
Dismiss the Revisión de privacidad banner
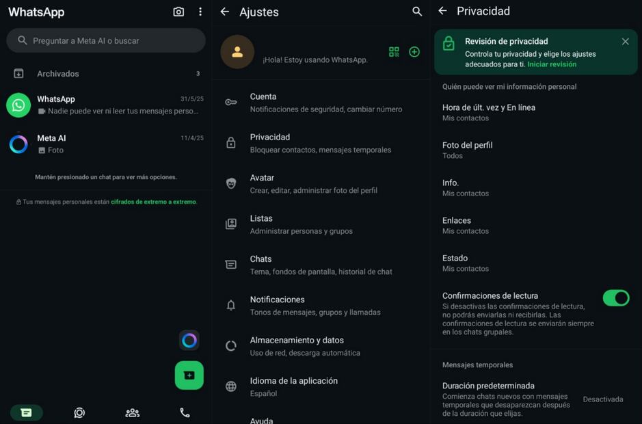pyautogui.click(x=625, y=42)
